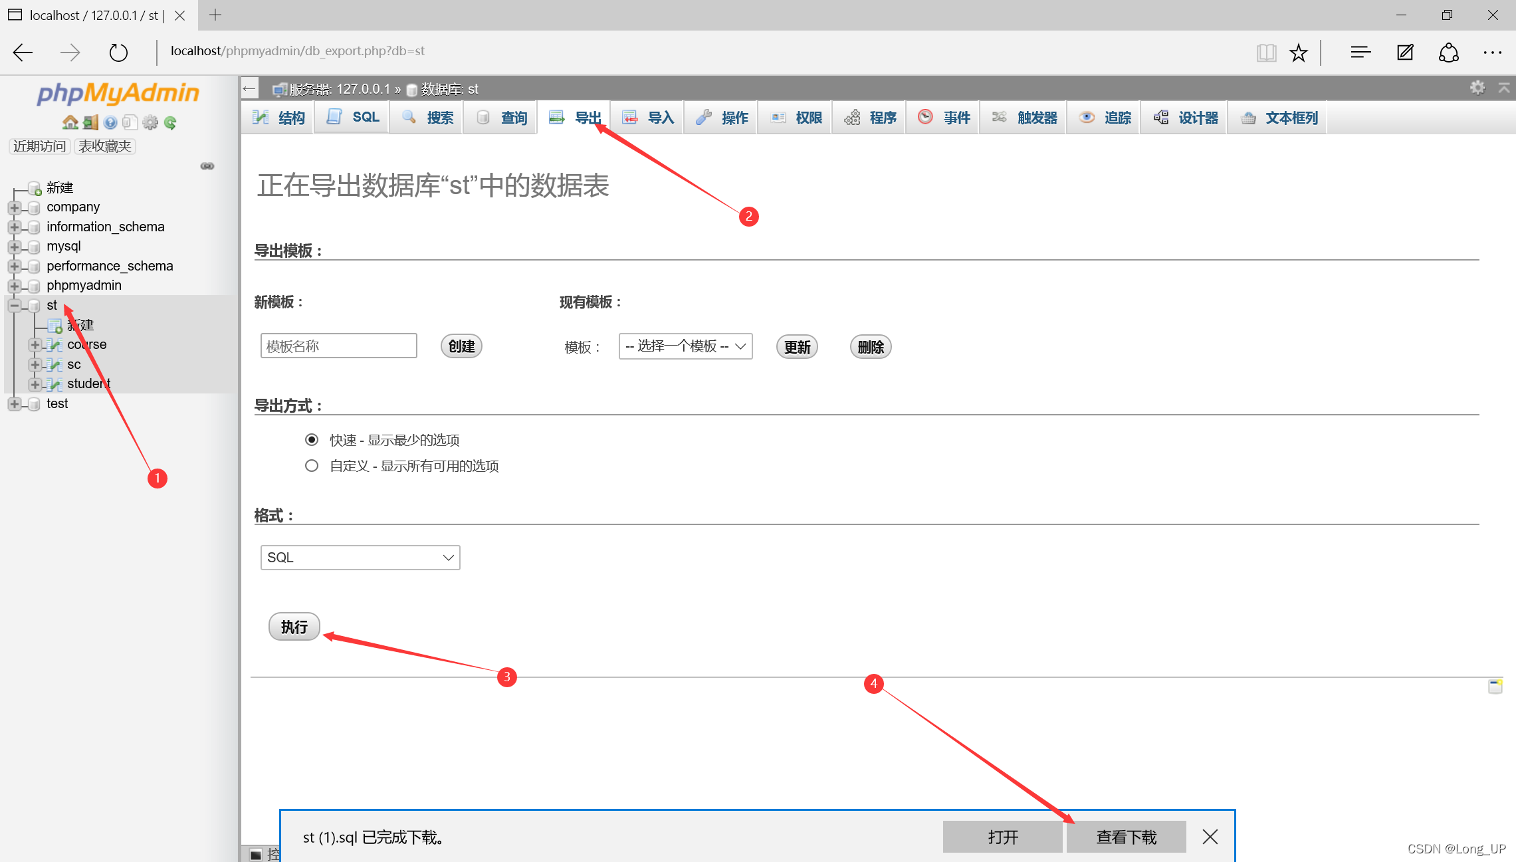Go back with the browser back arrow
This screenshot has width=1516, height=862.
[x=23, y=52]
